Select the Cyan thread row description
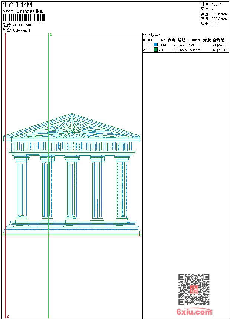 pyautogui.click(x=182, y=45)
